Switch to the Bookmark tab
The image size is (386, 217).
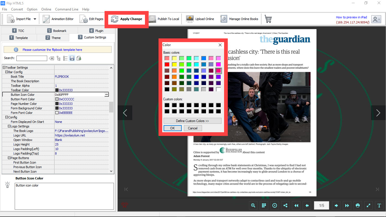click(x=57, y=31)
